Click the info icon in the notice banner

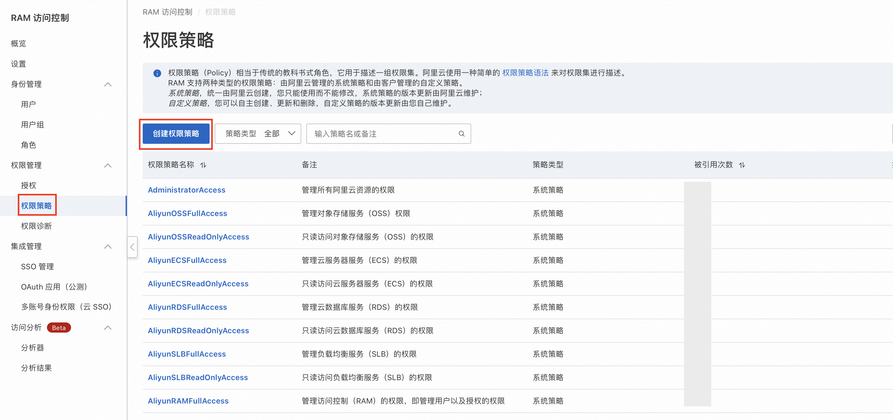tap(157, 73)
